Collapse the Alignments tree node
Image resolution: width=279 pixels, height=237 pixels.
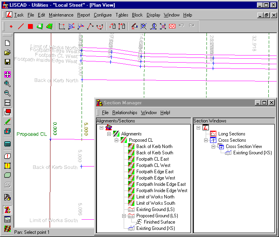tap(109, 134)
